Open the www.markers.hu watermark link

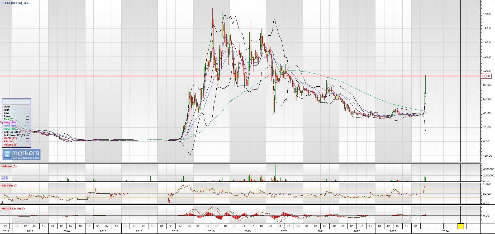(26, 158)
